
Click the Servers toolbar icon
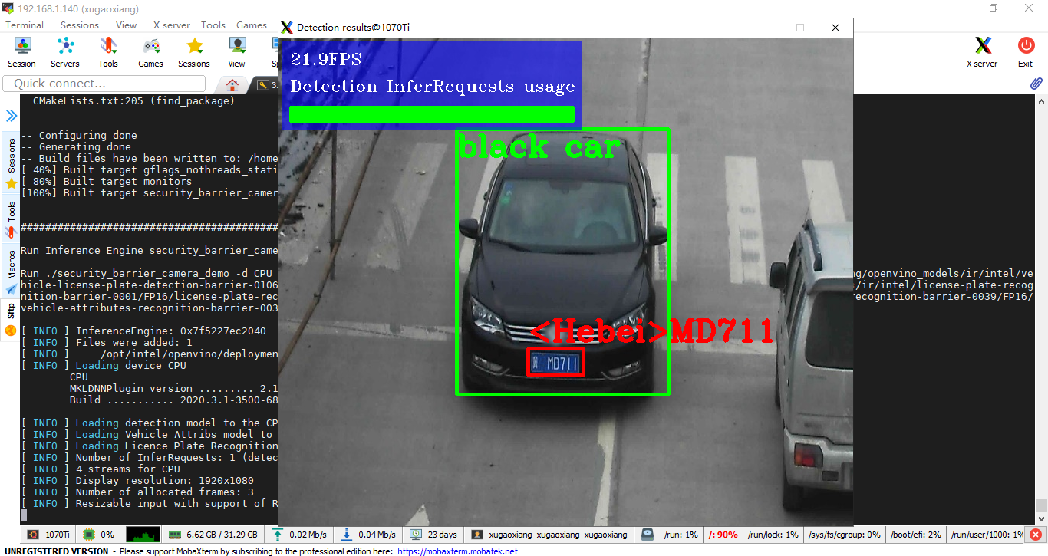click(x=65, y=52)
